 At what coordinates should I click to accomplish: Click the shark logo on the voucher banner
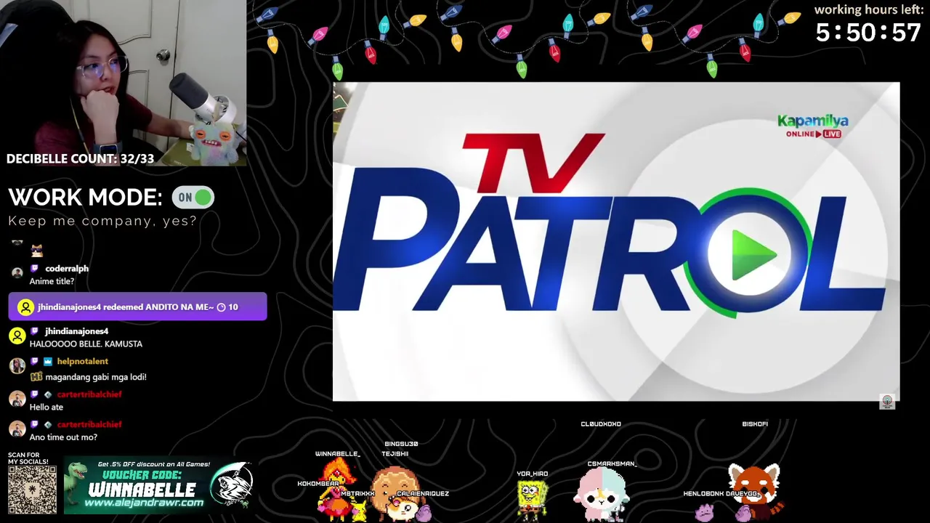231,485
